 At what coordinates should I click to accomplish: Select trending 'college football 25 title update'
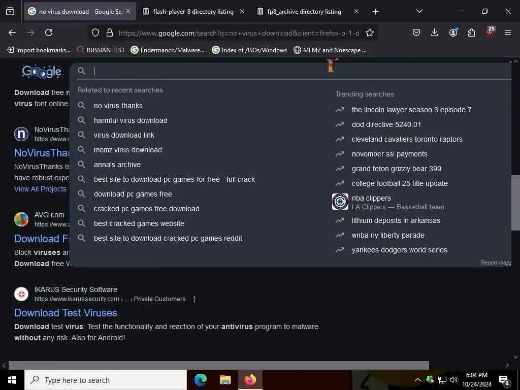coord(400,183)
